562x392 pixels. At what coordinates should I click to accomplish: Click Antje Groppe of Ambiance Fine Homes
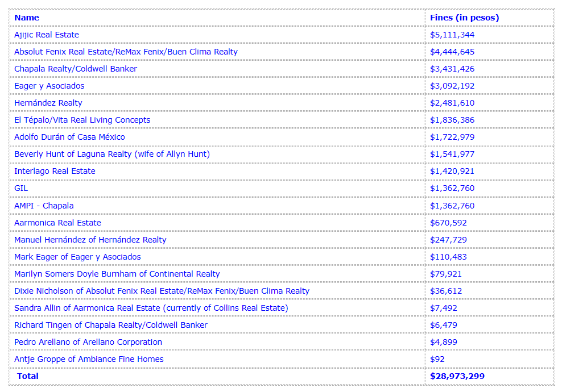pyautogui.click(x=89, y=359)
